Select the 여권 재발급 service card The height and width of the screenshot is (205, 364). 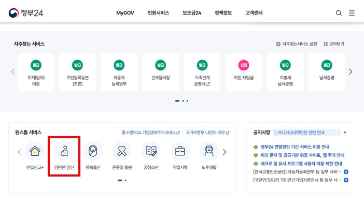244,72
